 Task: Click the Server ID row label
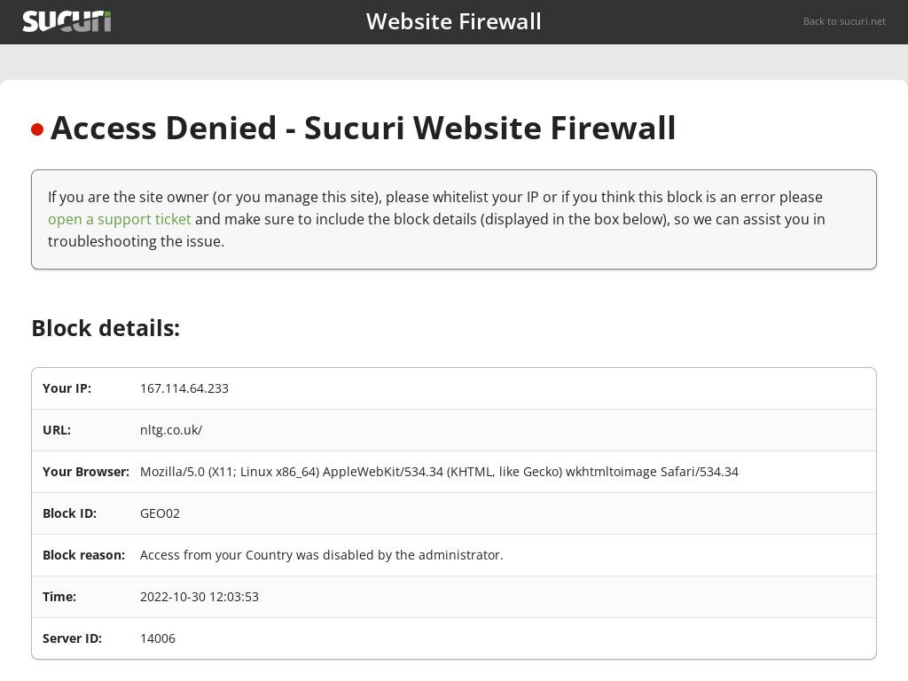tap(72, 638)
